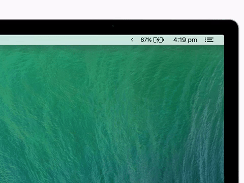Click the three lines of Notification icon
This screenshot has width=244, height=183.
[x=210, y=40]
